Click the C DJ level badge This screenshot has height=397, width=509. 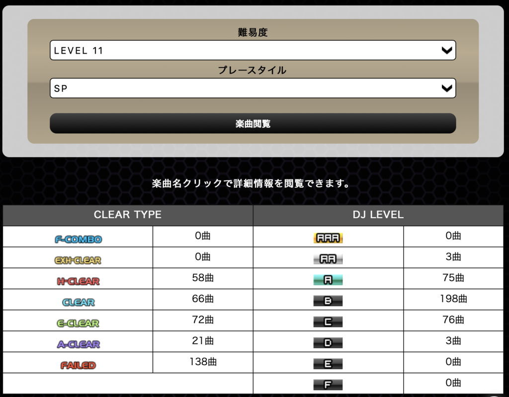[x=328, y=321]
